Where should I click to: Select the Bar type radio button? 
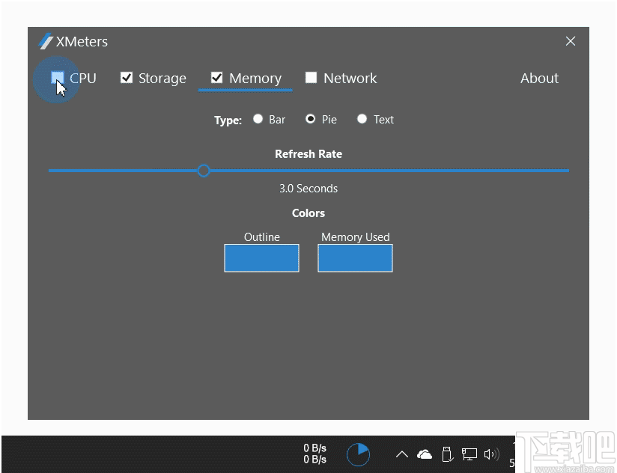(258, 119)
